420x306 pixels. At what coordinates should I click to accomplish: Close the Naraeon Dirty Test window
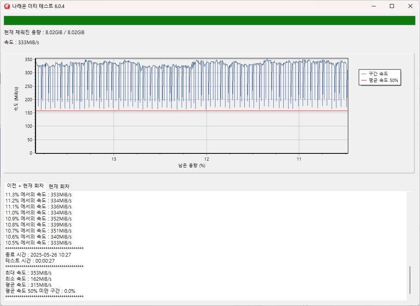pyautogui.click(x=410, y=6)
